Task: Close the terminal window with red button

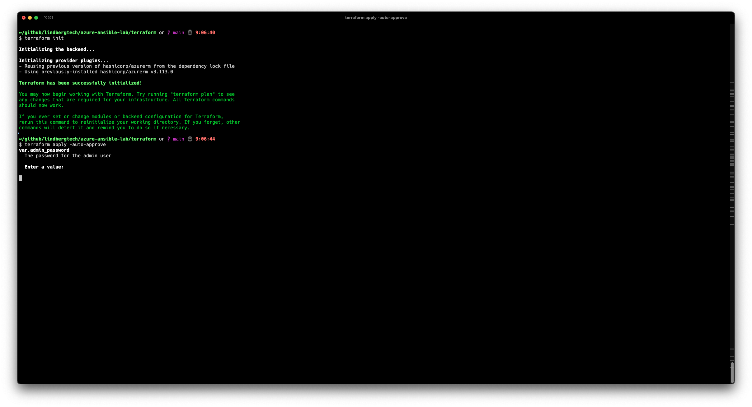Action: tap(24, 18)
